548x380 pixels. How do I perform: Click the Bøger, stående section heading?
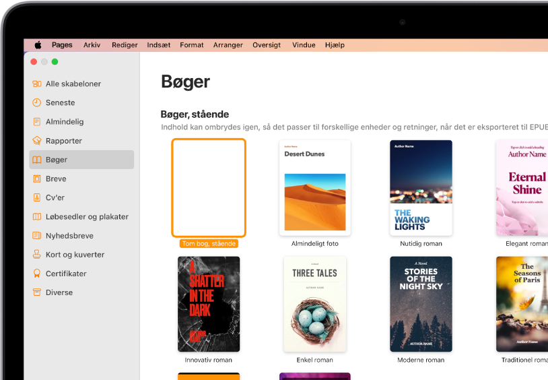pos(195,115)
